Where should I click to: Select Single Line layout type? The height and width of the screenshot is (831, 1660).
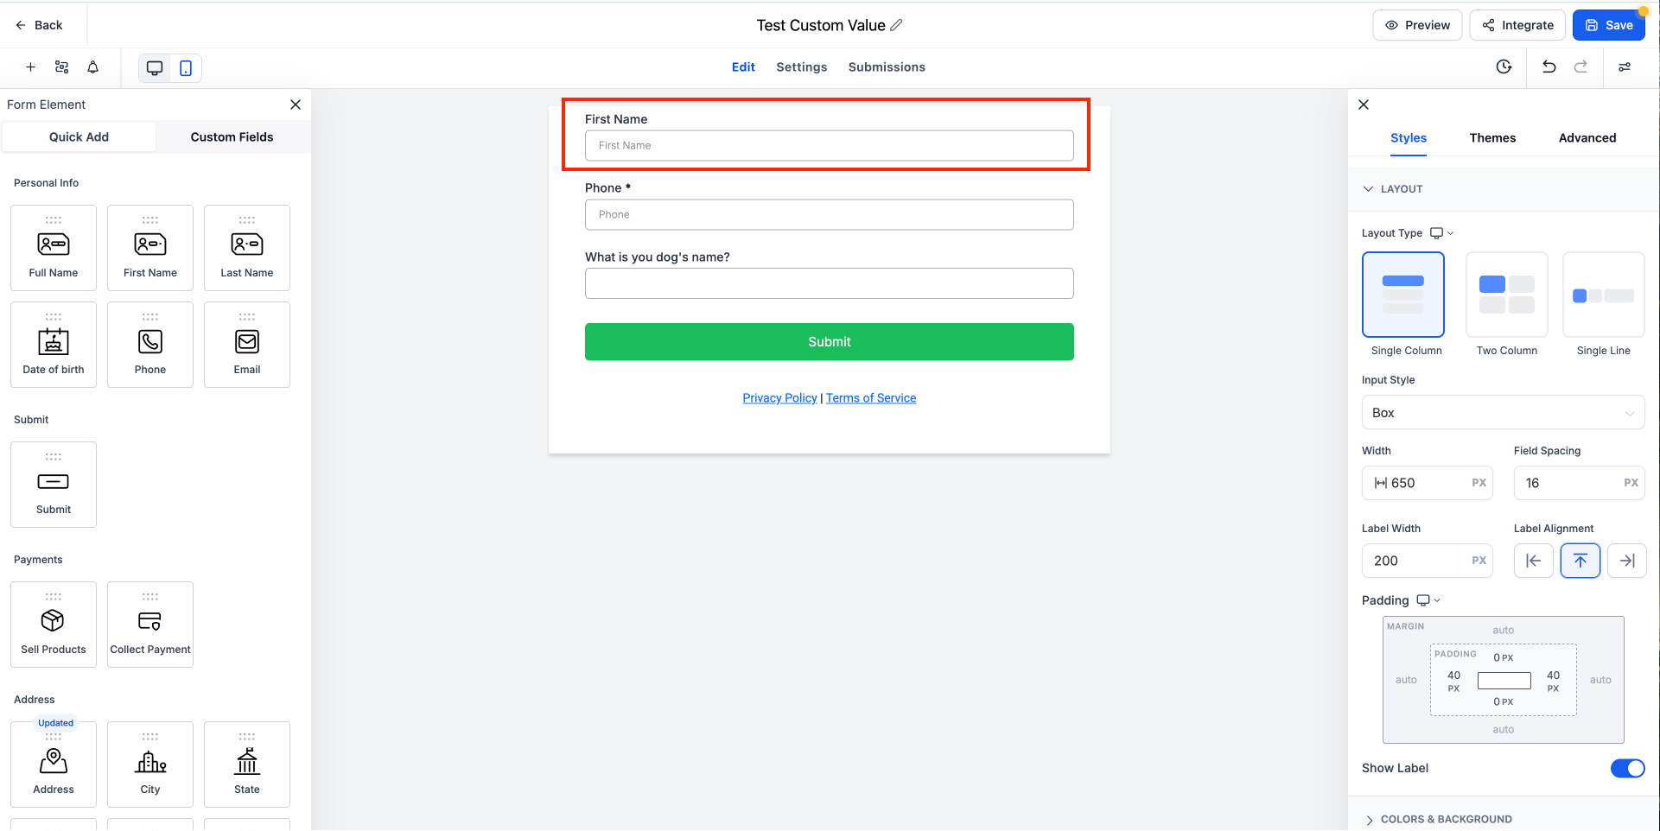coord(1603,295)
